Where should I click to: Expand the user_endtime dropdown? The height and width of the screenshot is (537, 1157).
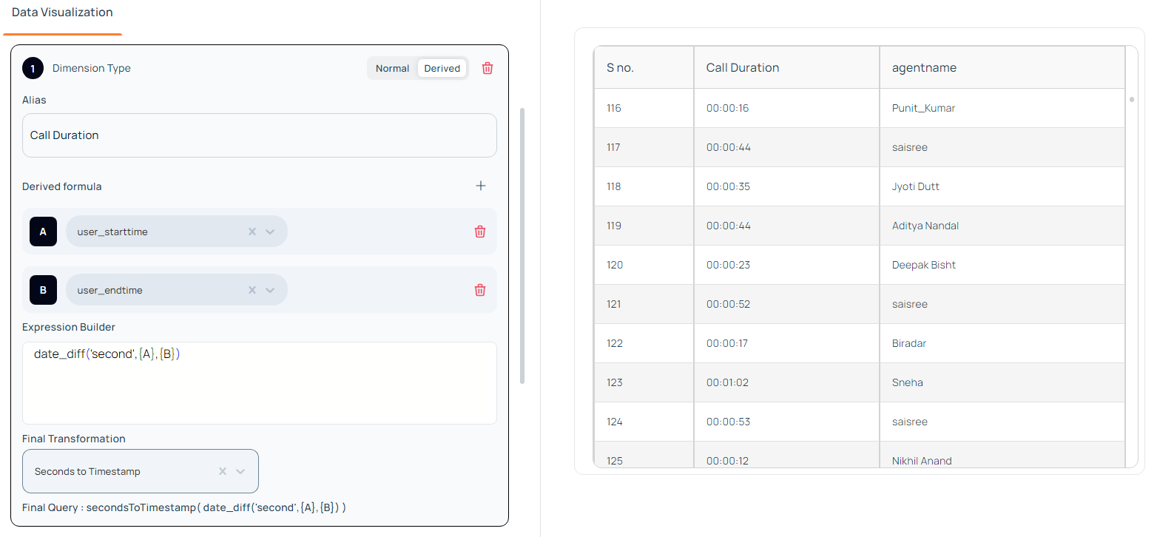(270, 290)
